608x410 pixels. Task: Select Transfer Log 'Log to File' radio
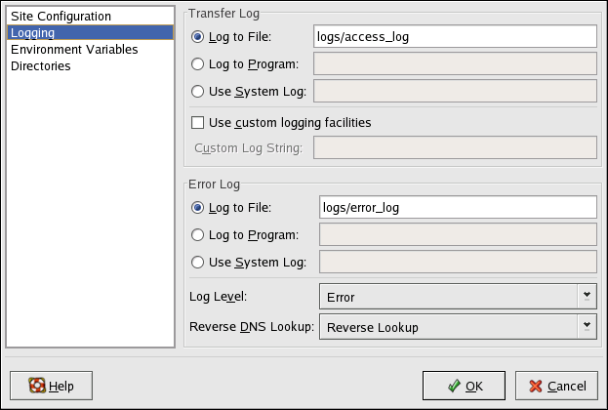(198, 37)
